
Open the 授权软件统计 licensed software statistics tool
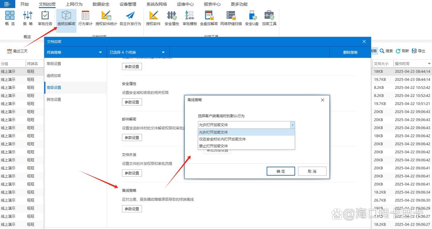click(x=106, y=17)
